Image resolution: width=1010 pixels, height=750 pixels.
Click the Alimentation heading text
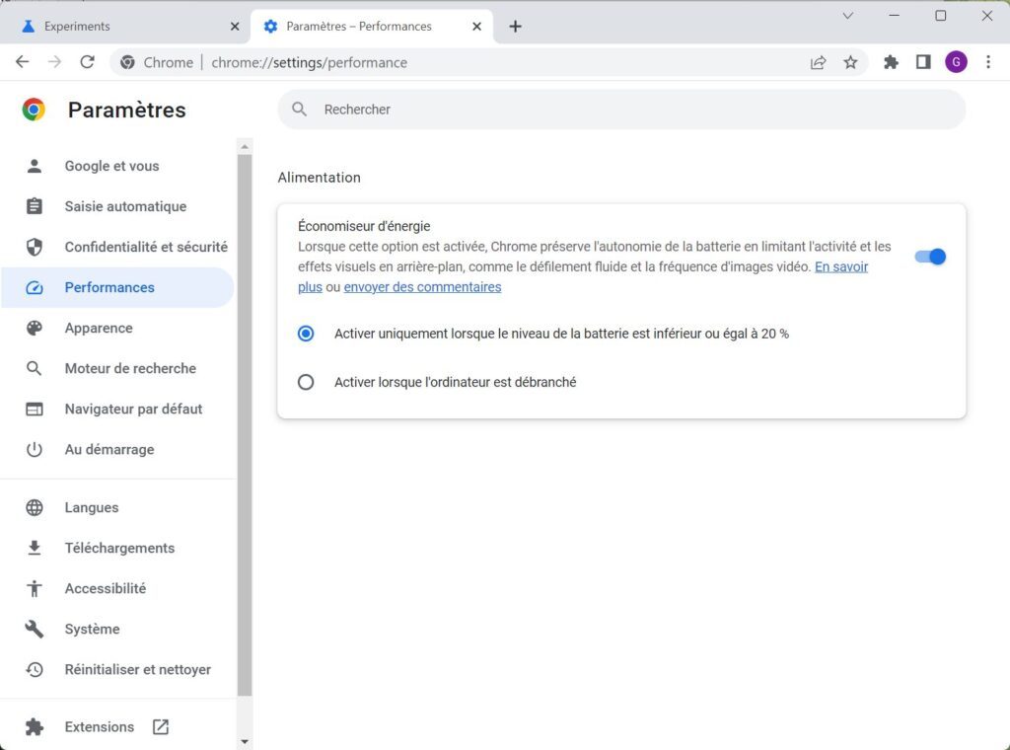click(x=319, y=178)
